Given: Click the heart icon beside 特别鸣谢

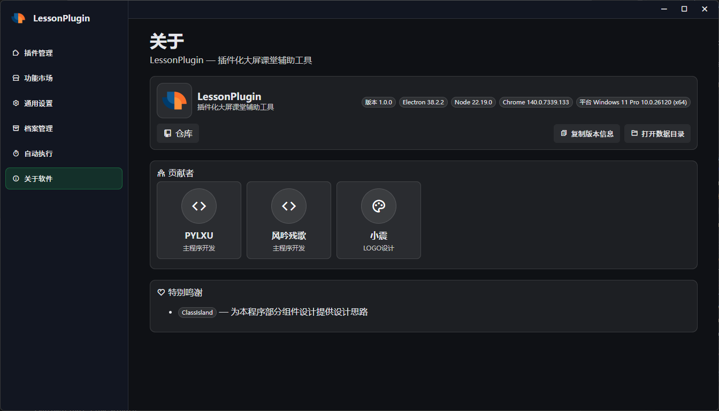Looking at the screenshot, I should point(161,293).
